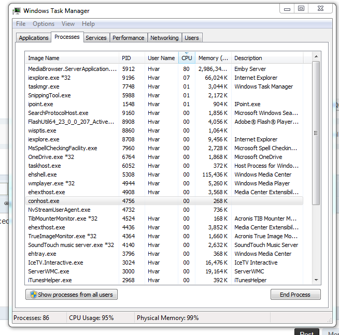Click the Microsoft OneDrive description cell
339x335 pixels.
[258, 157]
